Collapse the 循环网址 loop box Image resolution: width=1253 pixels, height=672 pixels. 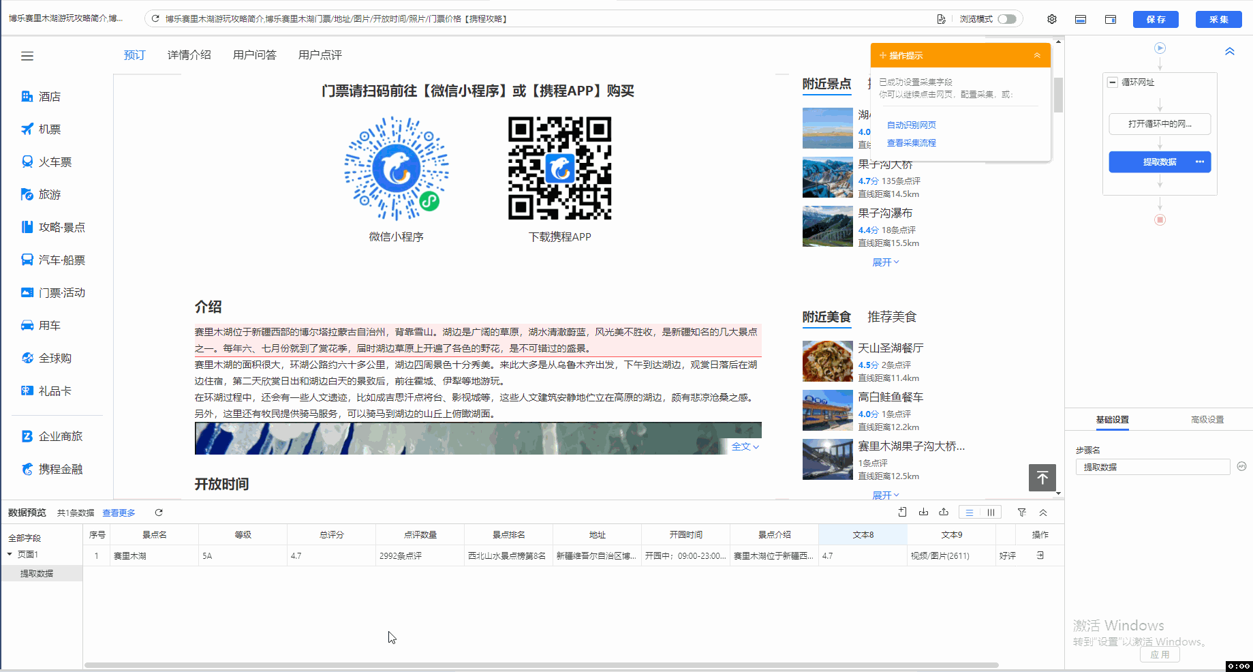click(x=1113, y=82)
